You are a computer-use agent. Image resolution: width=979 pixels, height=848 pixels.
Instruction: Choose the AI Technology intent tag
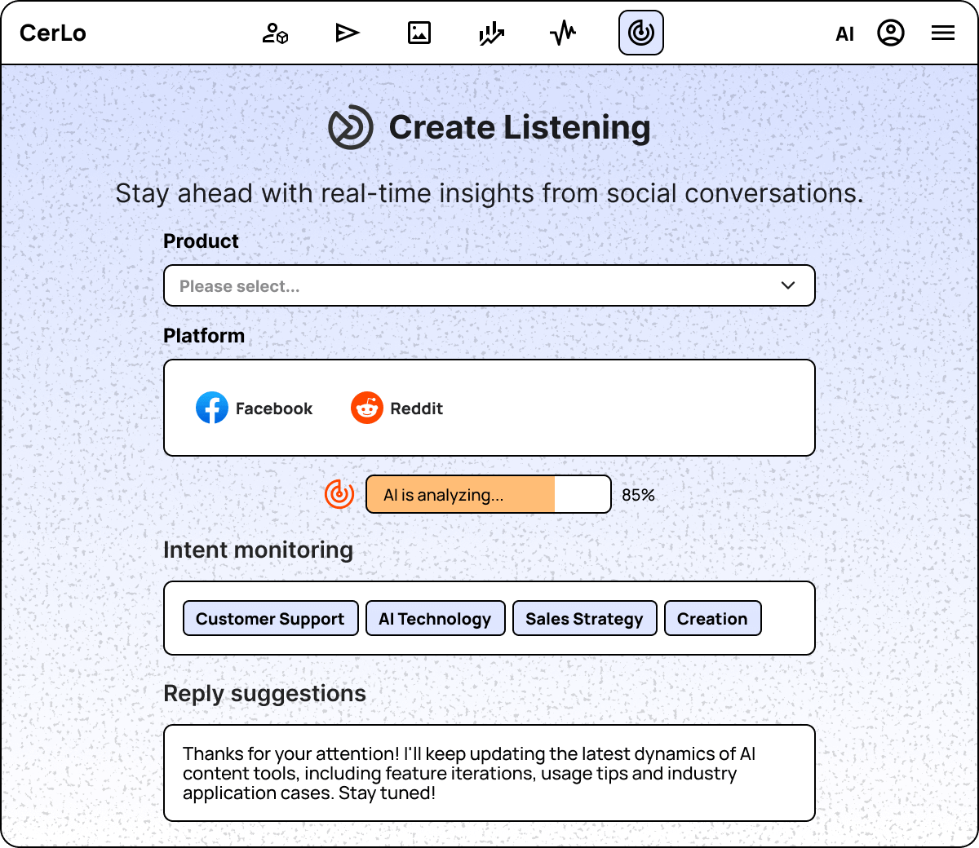coord(435,618)
